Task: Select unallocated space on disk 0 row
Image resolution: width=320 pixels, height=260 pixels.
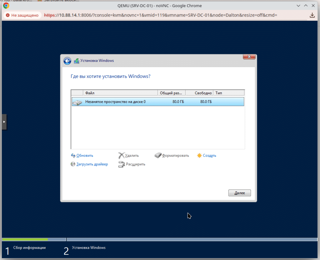Action: [157, 102]
